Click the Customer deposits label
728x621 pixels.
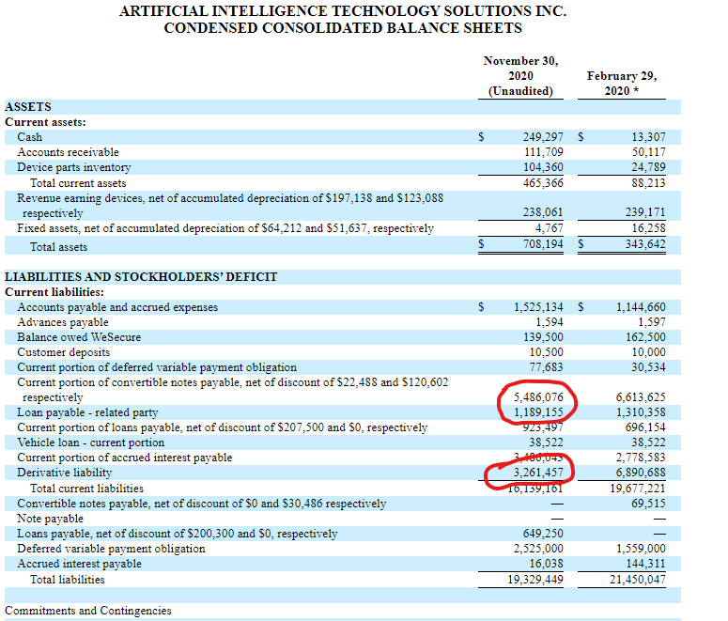coord(64,352)
